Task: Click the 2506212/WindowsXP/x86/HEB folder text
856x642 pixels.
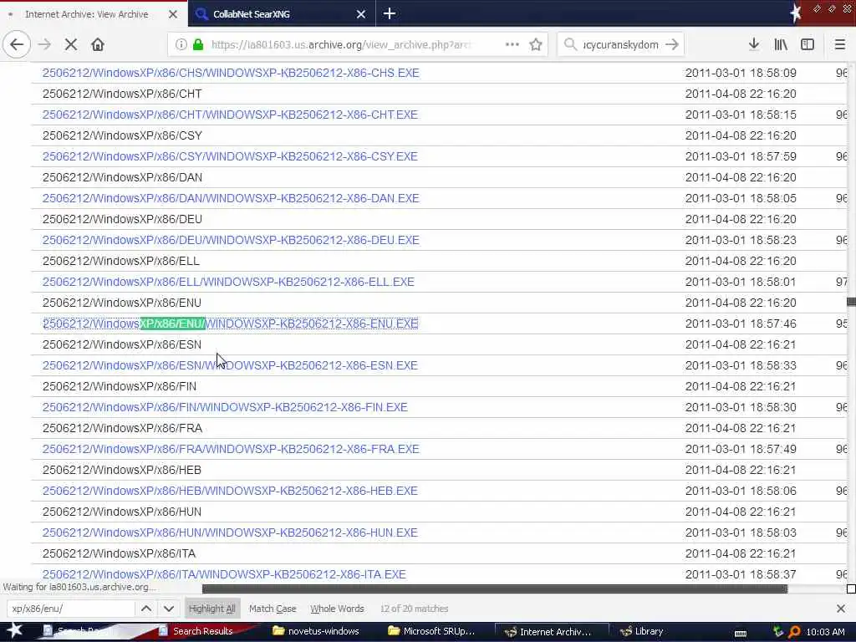Action: point(122,470)
